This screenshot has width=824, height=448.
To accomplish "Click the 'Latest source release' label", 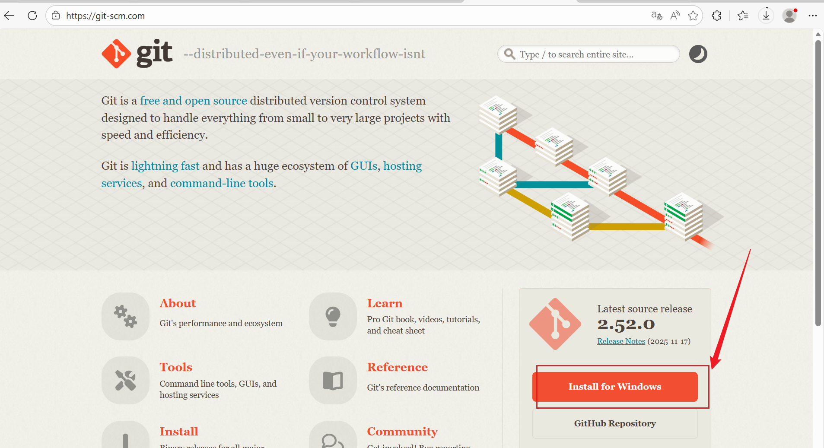I will (645, 309).
